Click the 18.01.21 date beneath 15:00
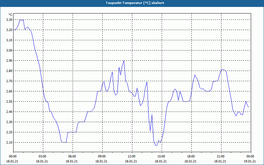 click(x=161, y=161)
